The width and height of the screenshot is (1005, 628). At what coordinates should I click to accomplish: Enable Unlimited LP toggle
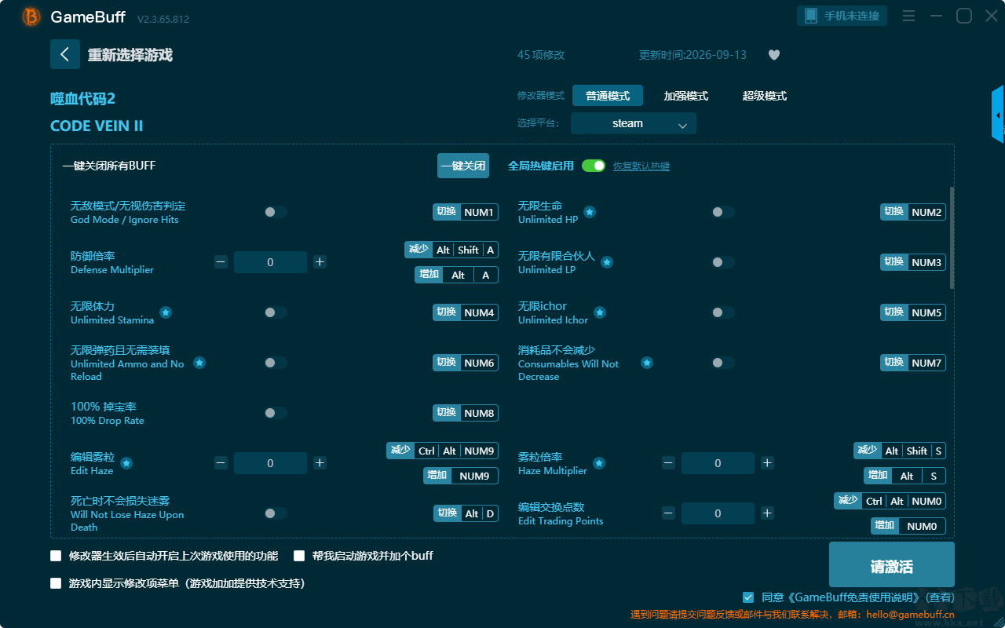[723, 262]
